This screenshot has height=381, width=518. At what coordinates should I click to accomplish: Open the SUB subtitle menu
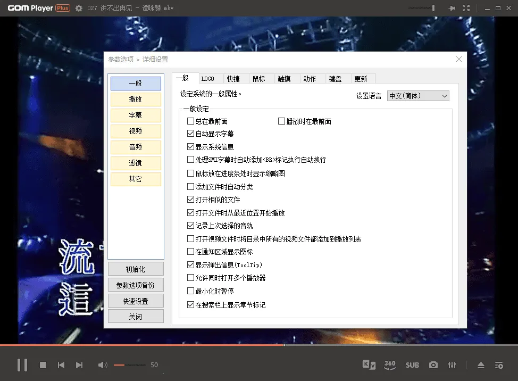(412, 365)
